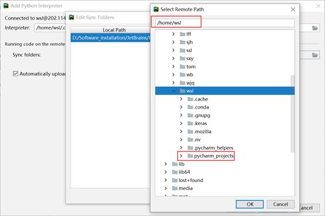The width and height of the screenshot is (325, 216).
Task: Click the media folder icon
Action: pyautogui.click(x=175, y=188)
